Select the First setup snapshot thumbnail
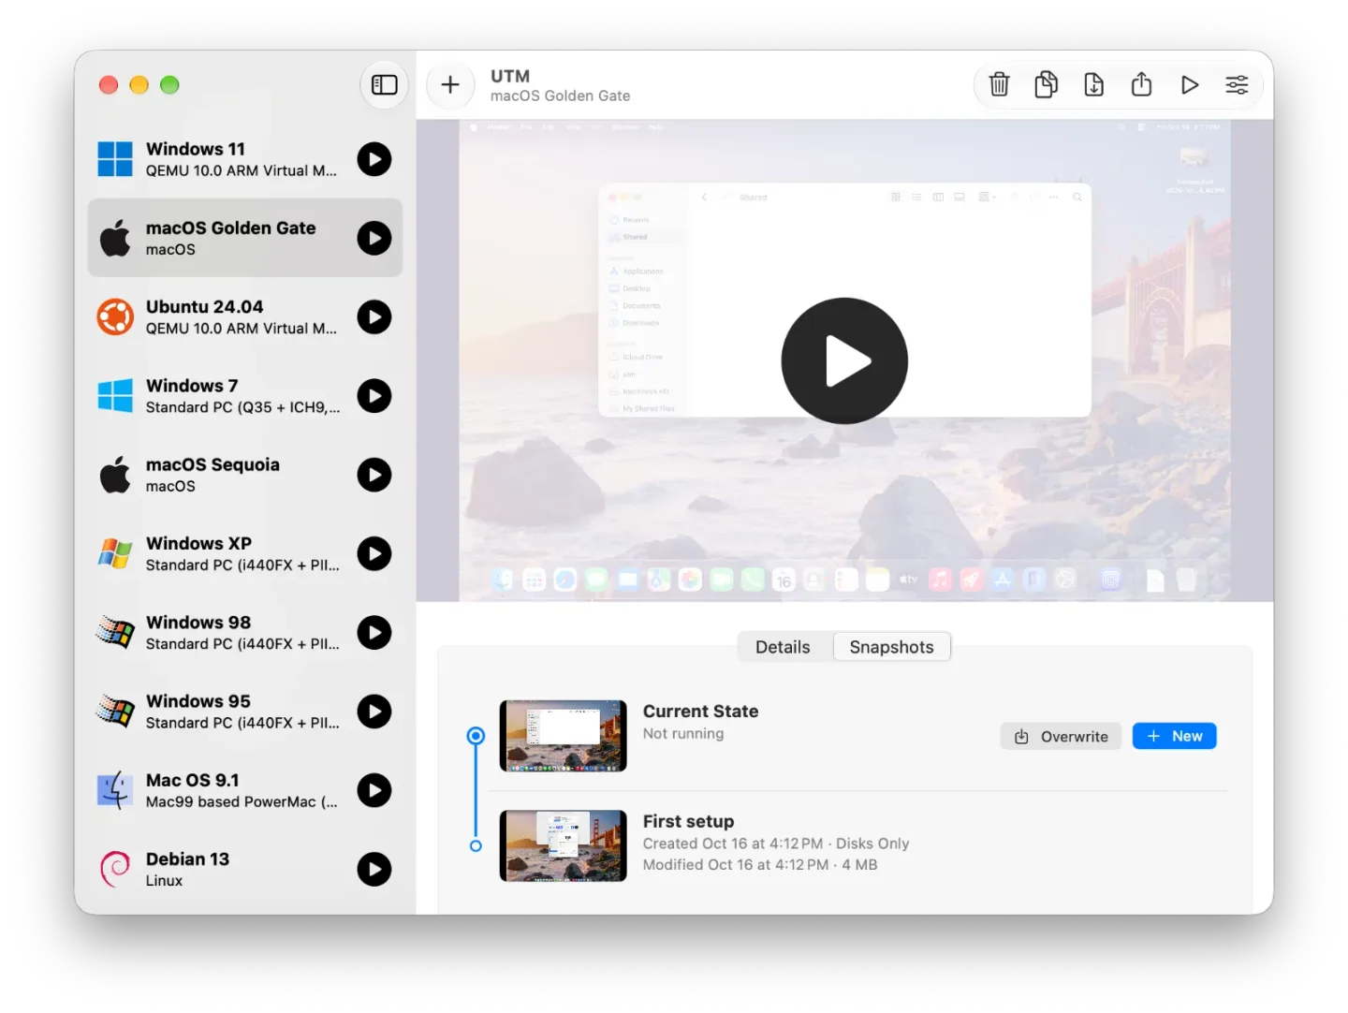This screenshot has height=1013, width=1348. tap(563, 845)
